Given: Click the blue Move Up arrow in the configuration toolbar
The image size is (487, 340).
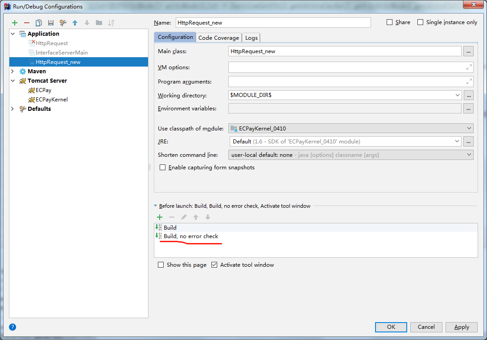Looking at the screenshot, I should [75, 23].
